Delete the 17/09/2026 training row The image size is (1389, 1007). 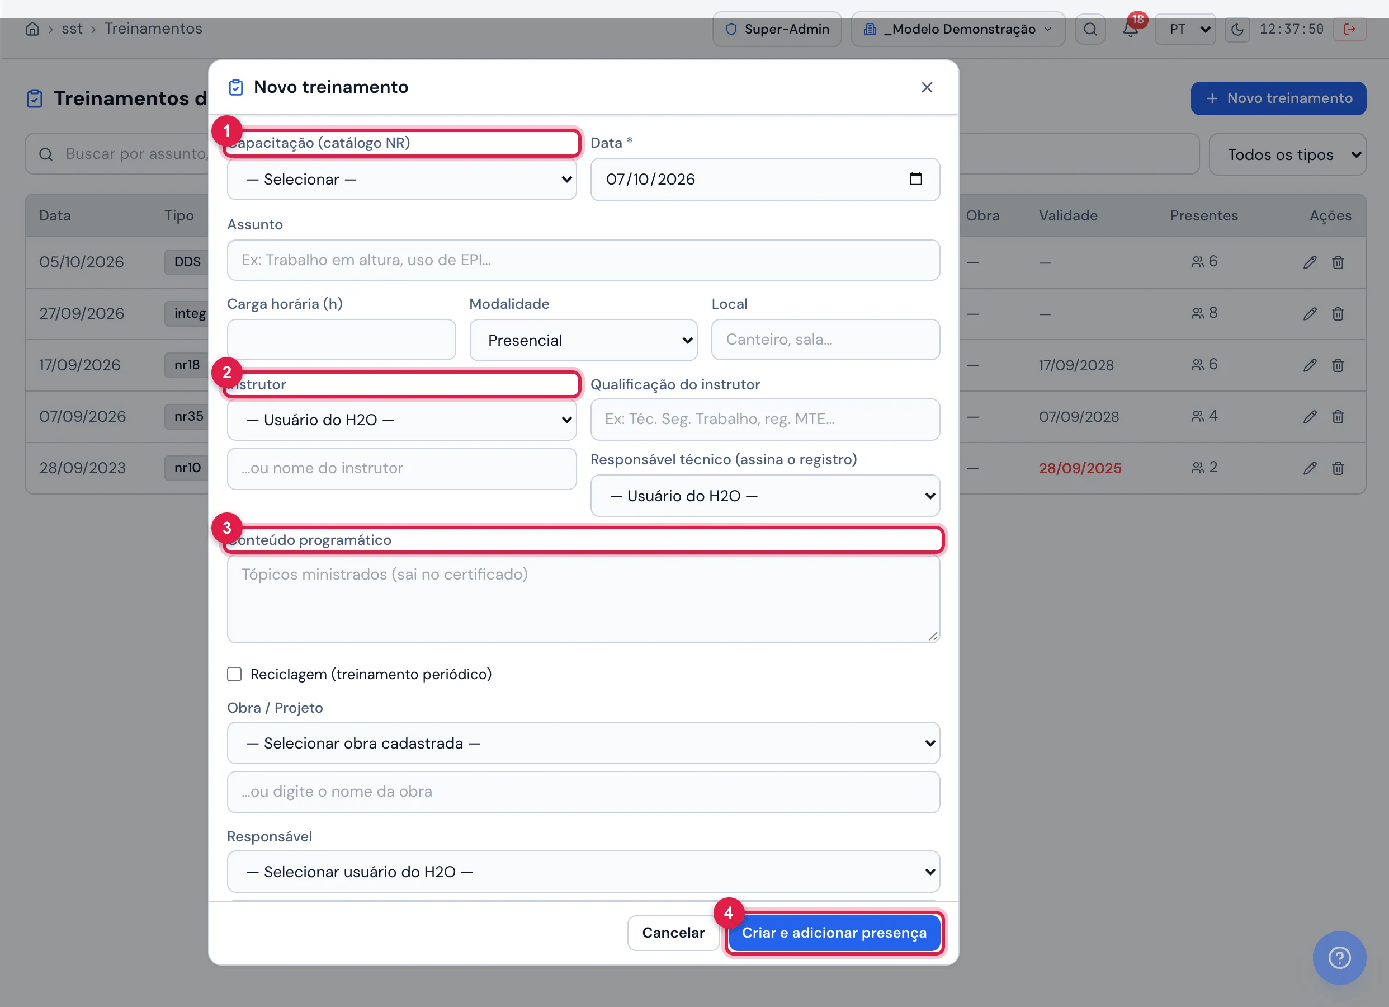[x=1338, y=365]
